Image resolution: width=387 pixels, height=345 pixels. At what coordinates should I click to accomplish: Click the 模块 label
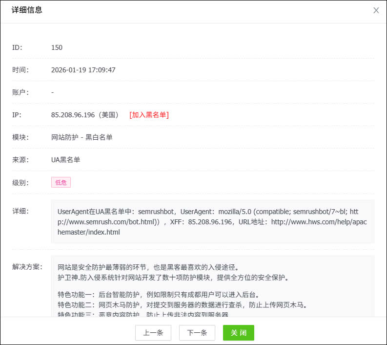point(20,137)
